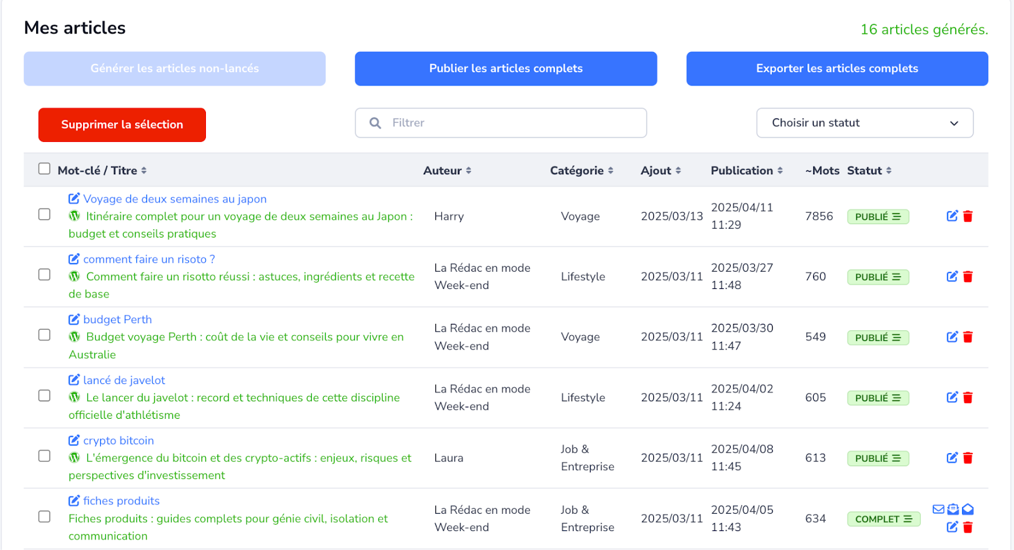Click 'Supprimer la sélection' red button
The width and height of the screenshot is (1014, 550).
click(x=122, y=125)
